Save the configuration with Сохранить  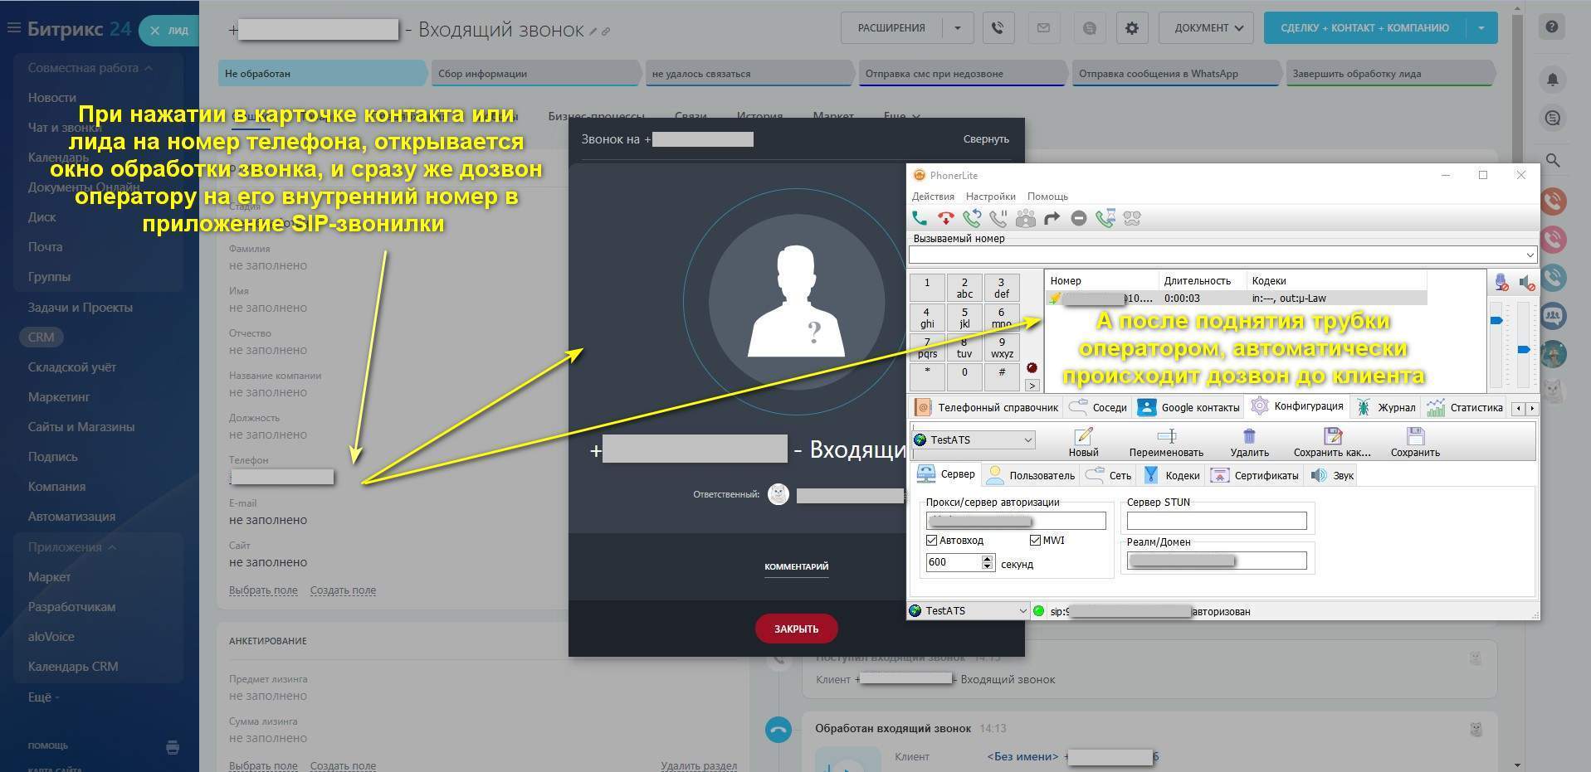(x=1415, y=442)
